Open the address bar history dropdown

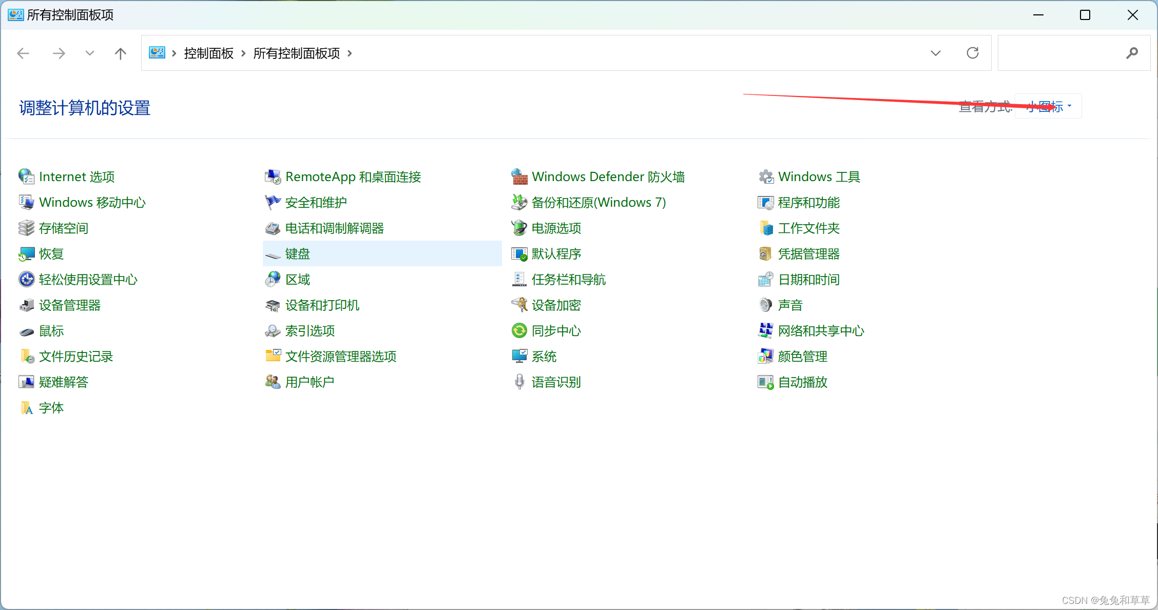pos(936,53)
